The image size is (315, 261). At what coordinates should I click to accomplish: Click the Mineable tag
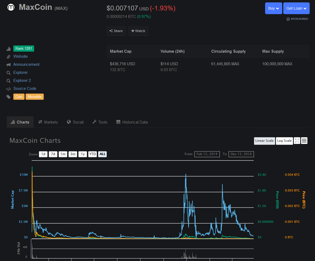[x=35, y=97]
